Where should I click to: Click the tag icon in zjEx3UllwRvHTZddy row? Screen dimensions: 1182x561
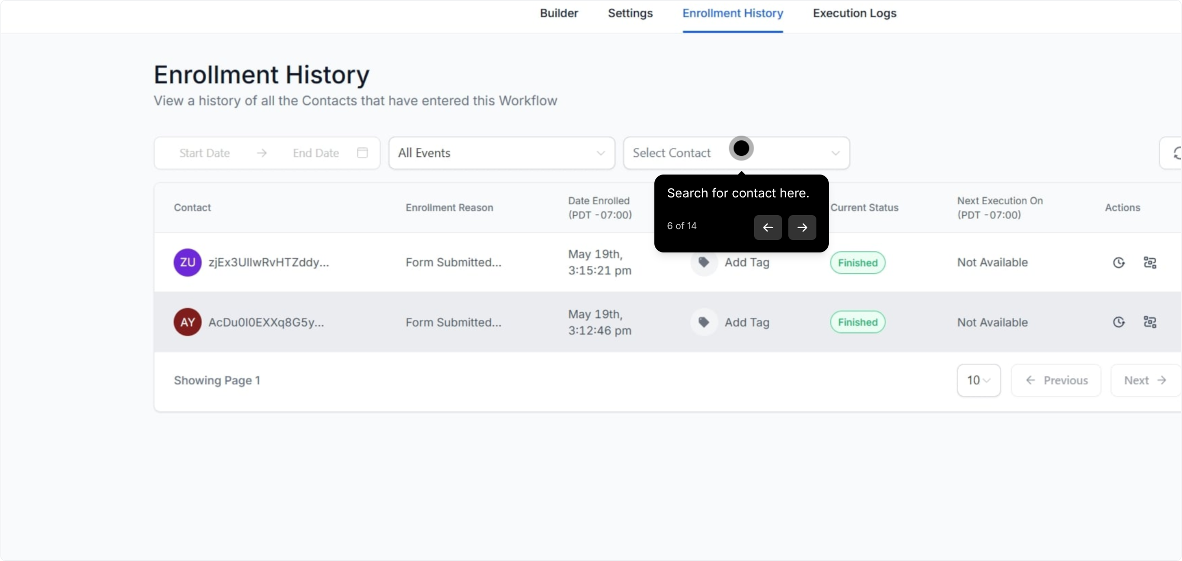tap(704, 262)
